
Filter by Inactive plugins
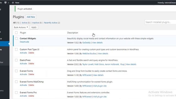click(x=35, y=23)
